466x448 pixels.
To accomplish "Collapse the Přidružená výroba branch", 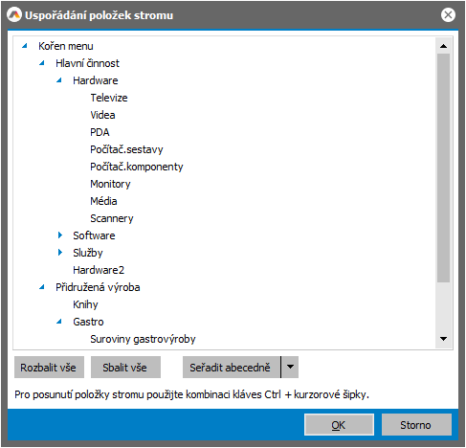I will [42, 287].
